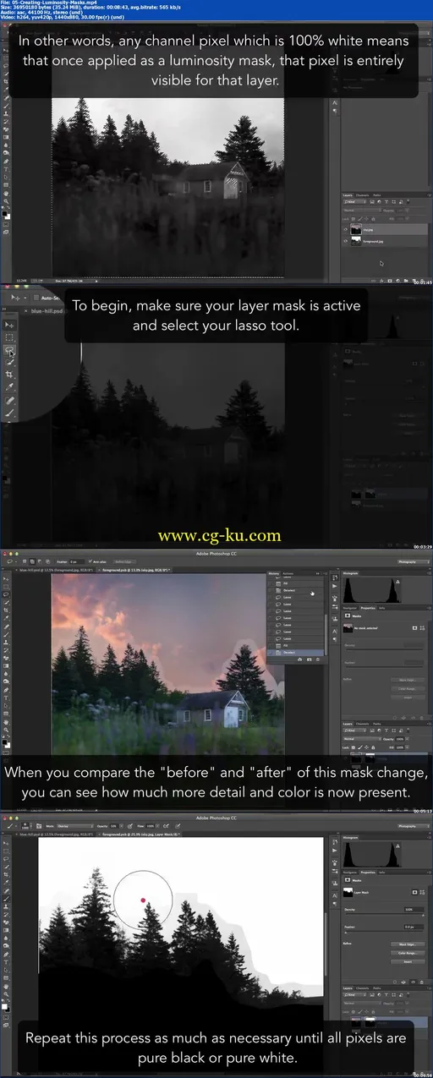Click the foreground color swatch in first frame

4,213
